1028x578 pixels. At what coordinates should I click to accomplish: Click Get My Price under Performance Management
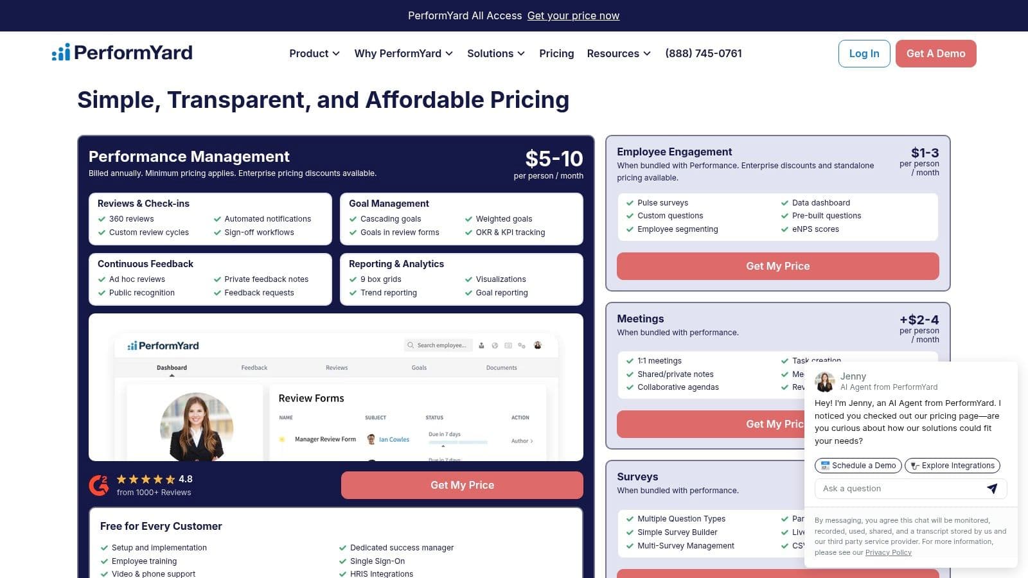(x=462, y=486)
